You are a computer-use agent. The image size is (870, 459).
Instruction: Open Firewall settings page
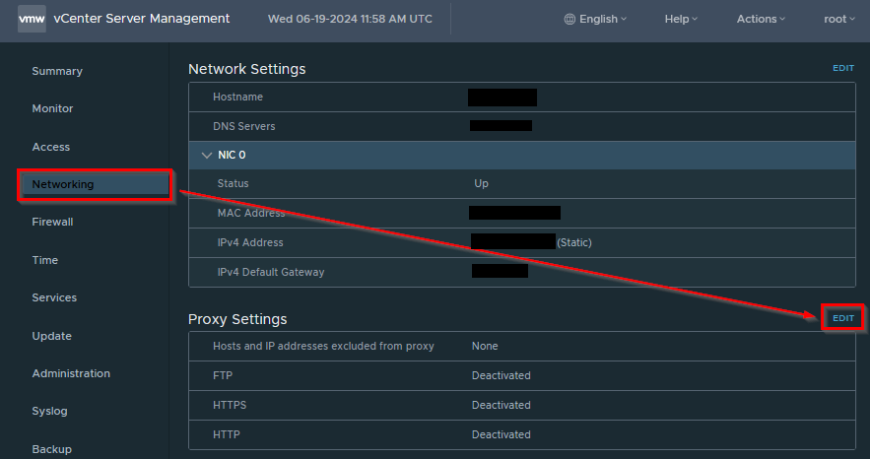[52, 222]
